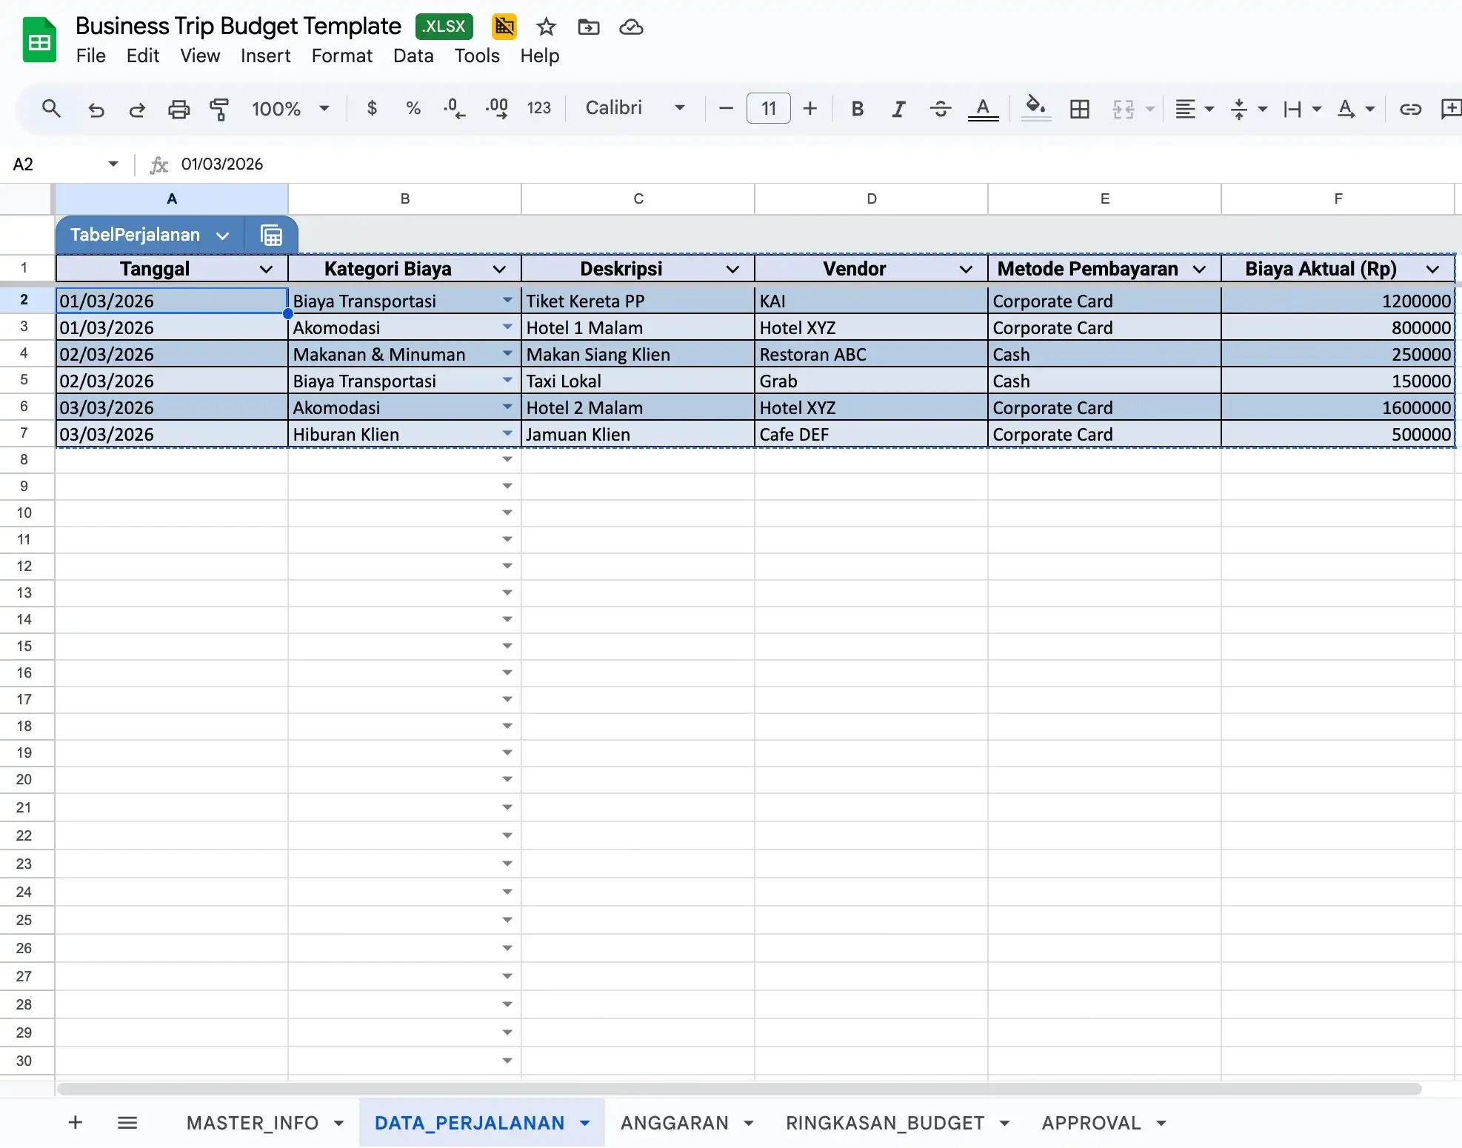Click the undo icon
Viewport: 1462px width, 1148px height.
tap(96, 108)
